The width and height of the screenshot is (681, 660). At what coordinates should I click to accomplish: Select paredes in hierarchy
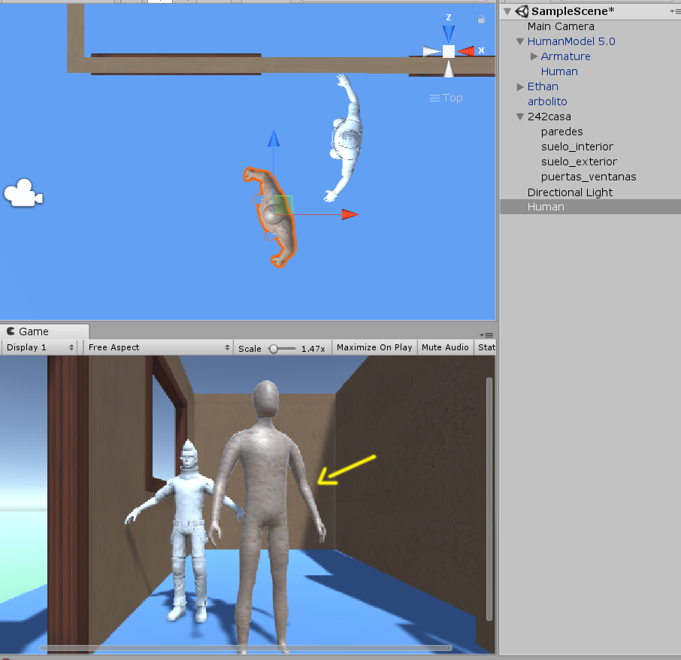[x=561, y=132]
